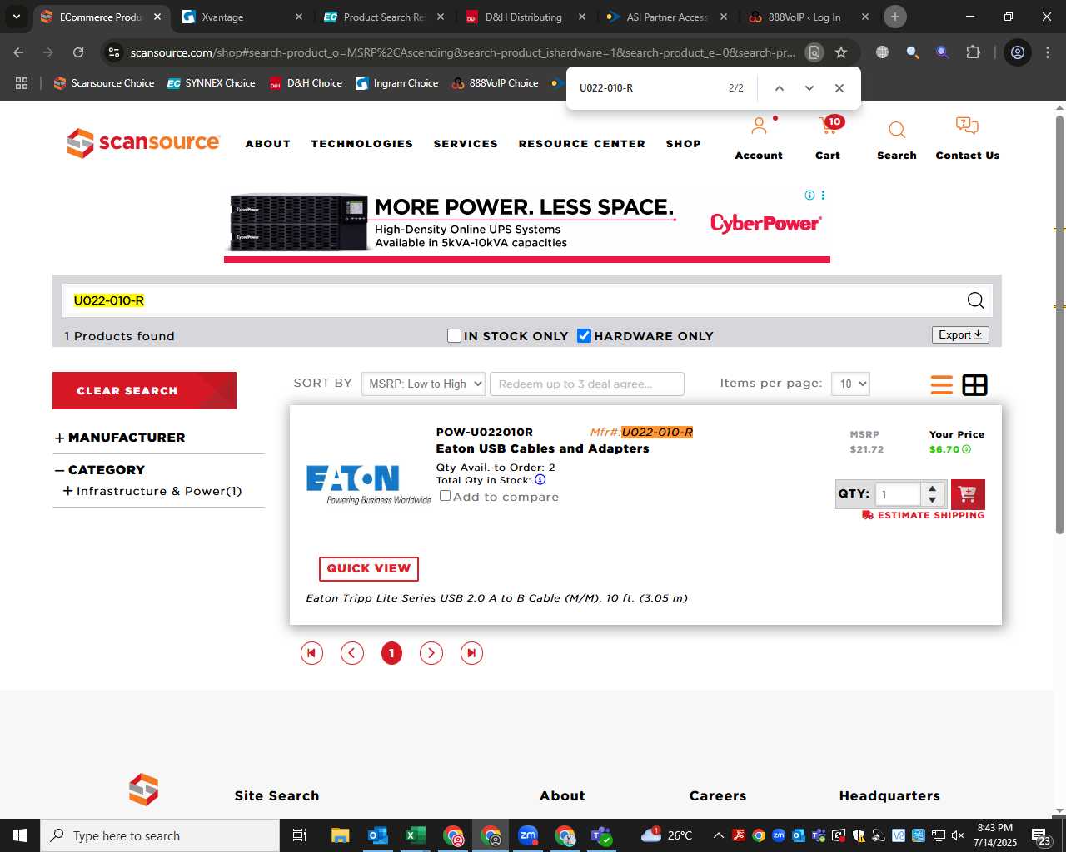This screenshot has width=1066, height=852.
Task: Open File Explorer from the taskbar
Action: [340, 835]
